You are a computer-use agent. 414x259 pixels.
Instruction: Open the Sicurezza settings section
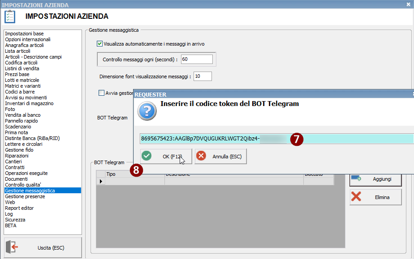tap(15, 220)
